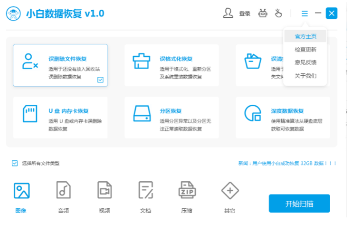Click the hand pointer icon in title bar
348x228 pixels.
tap(279, 14)
